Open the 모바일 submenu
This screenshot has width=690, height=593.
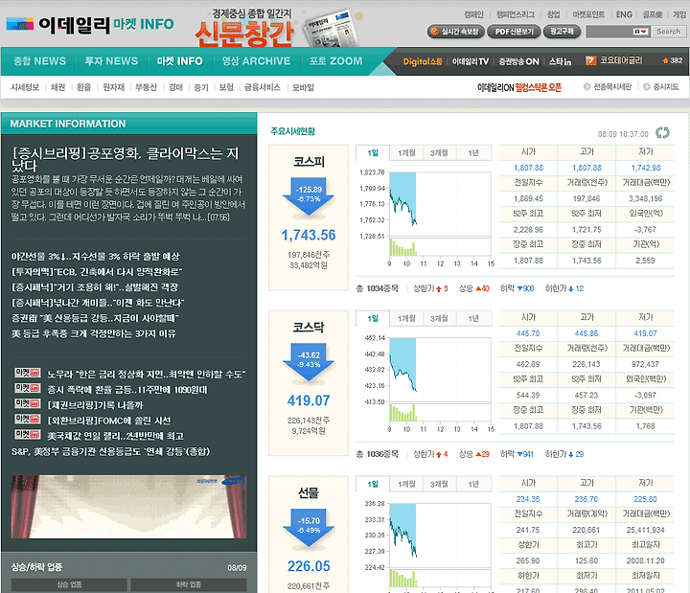303,87
